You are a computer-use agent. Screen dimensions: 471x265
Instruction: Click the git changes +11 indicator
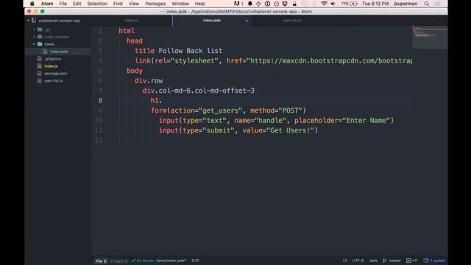pos(412,261)
